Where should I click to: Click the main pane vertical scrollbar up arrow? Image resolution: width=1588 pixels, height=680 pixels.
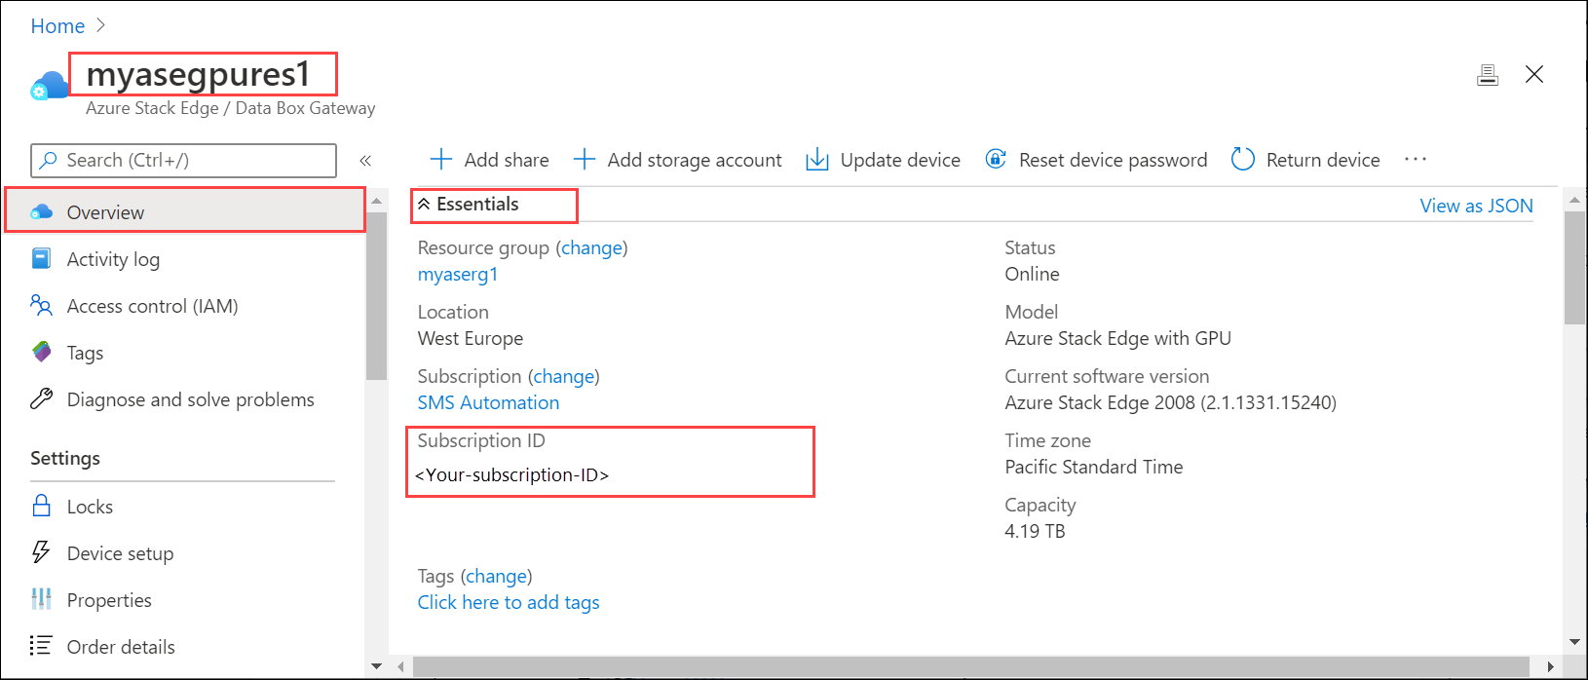tap(1574, 200)
